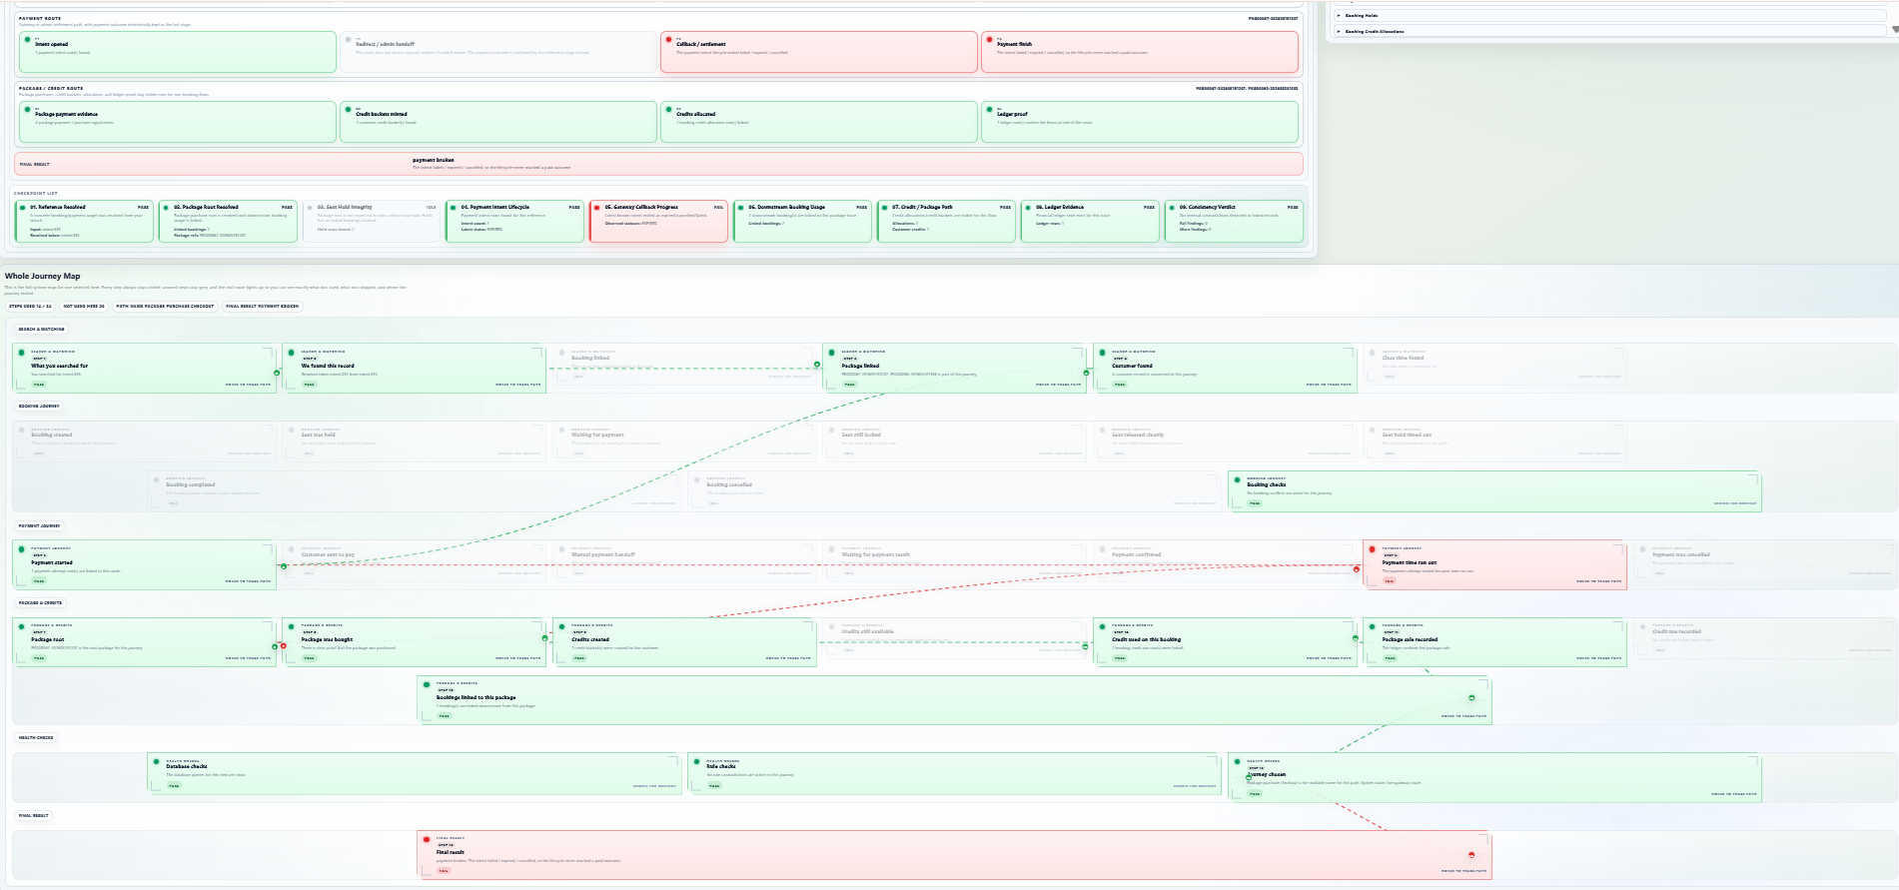The width and height of the screenshot is (1899, 890).
Task: Click the grey dot of 03. Seat Hold Integrity
Action: point(310,207)
